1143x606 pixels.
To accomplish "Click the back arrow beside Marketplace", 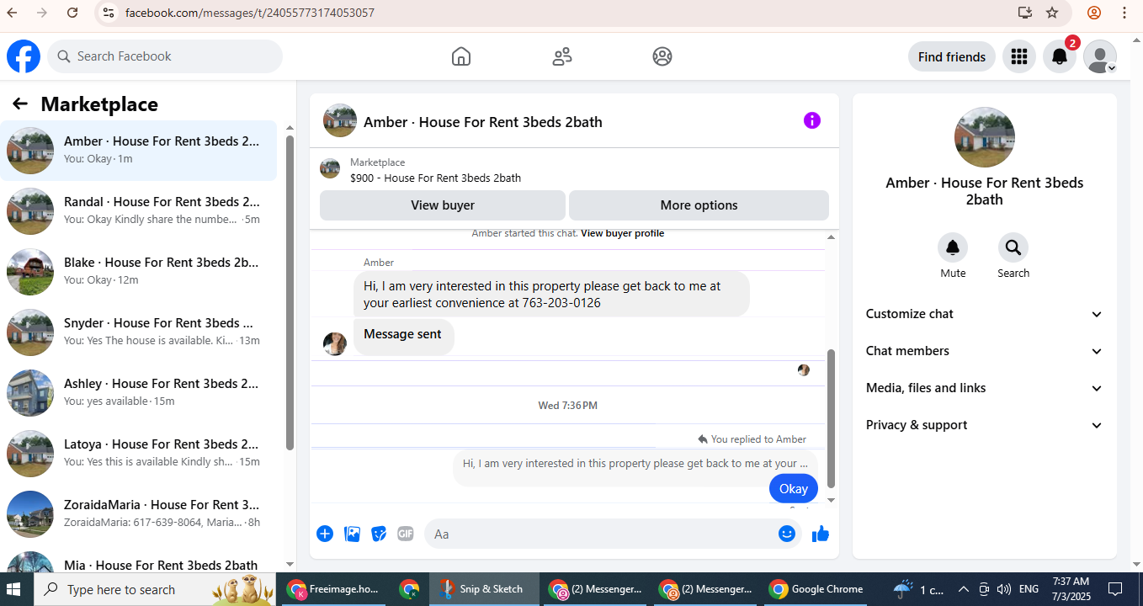I will pyautogui.click(x=20, y=104).
